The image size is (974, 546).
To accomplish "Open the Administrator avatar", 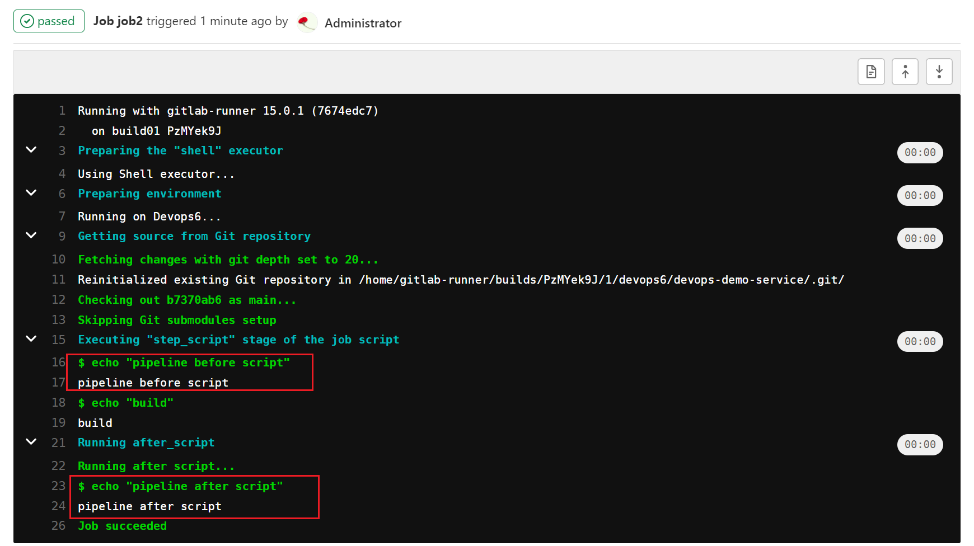I will point(306,22).
